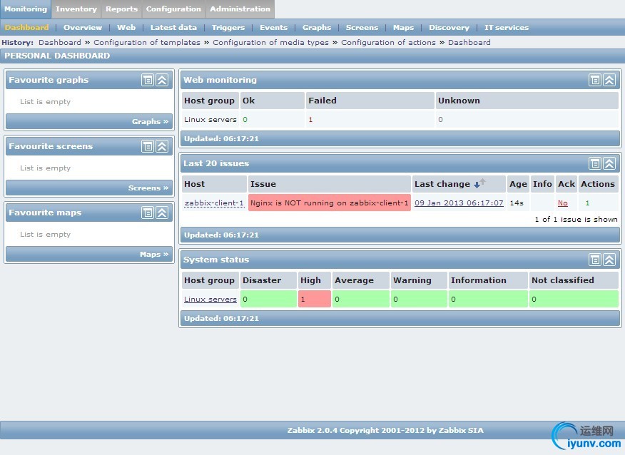Viewport: 625px width, 455px height.
Task: Collapse the Favourite maps widget
Action: (162, 213)
